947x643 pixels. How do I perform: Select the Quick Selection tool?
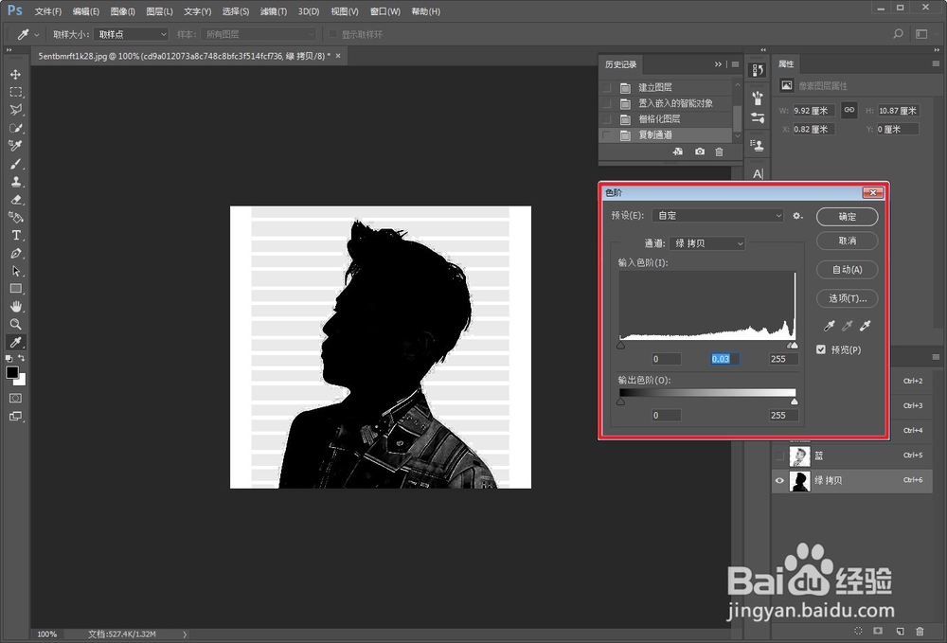(16, 128)
